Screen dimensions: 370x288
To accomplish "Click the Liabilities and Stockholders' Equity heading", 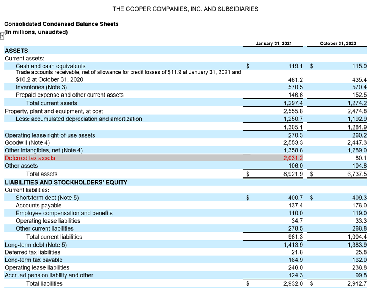I will (x=66, y=182).
